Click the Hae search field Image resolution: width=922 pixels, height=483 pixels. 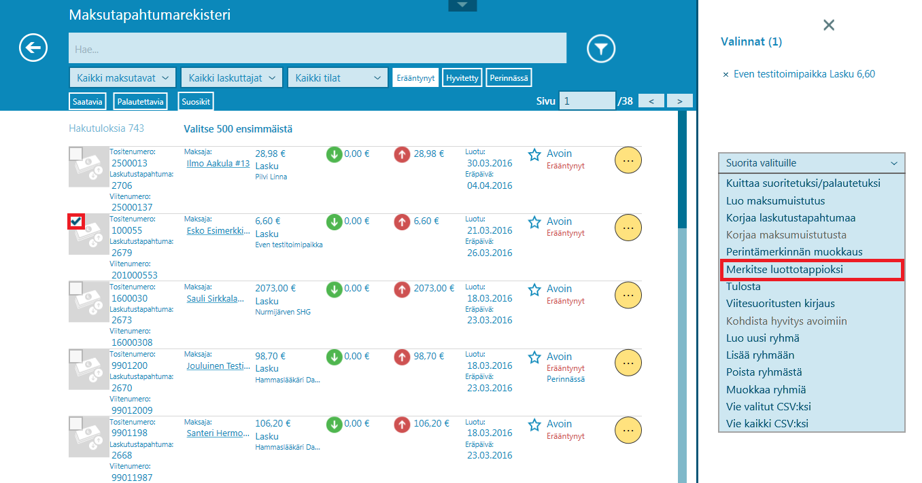pos(317,49)
